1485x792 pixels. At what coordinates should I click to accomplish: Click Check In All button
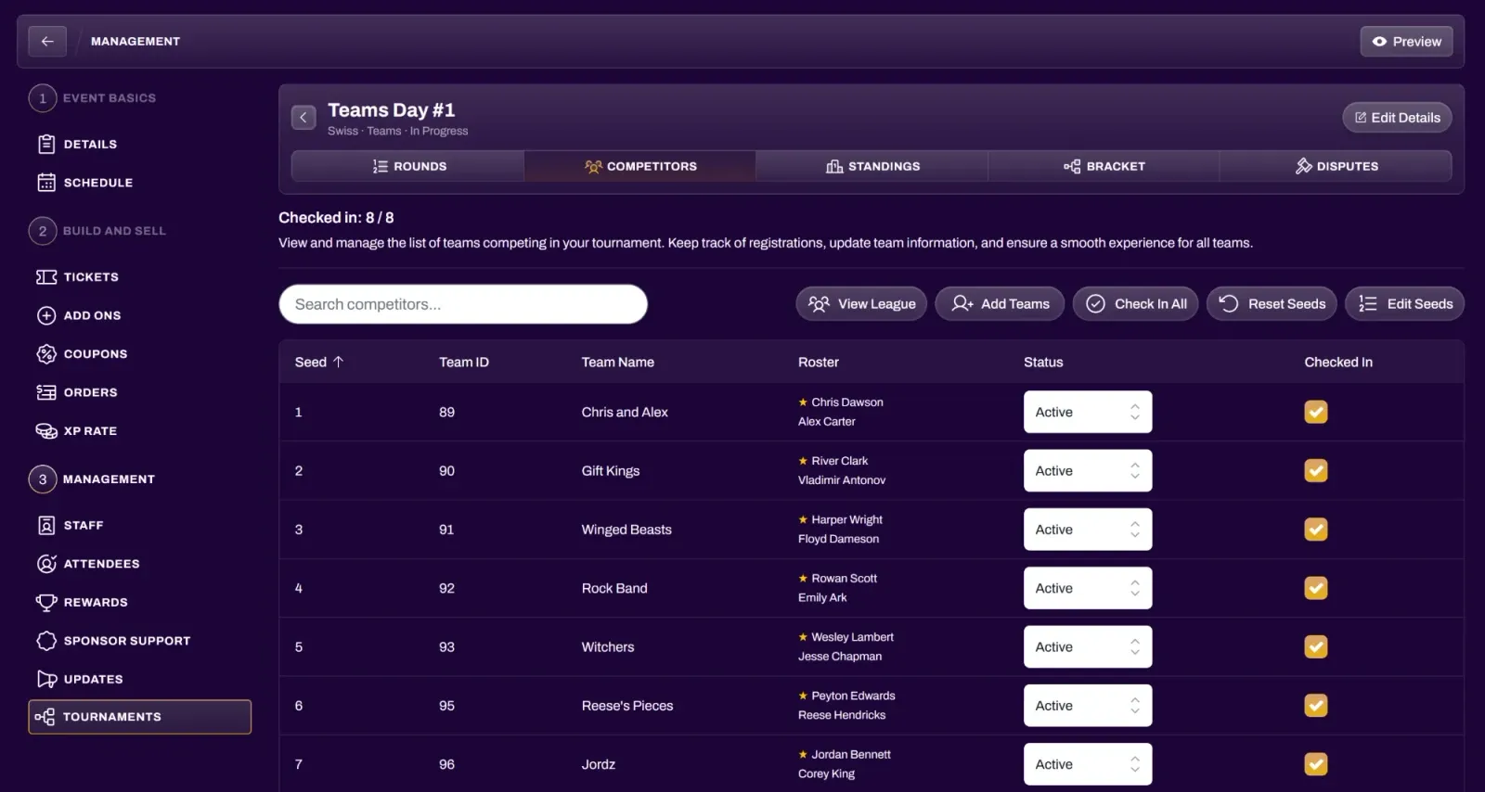point(1136,304)
